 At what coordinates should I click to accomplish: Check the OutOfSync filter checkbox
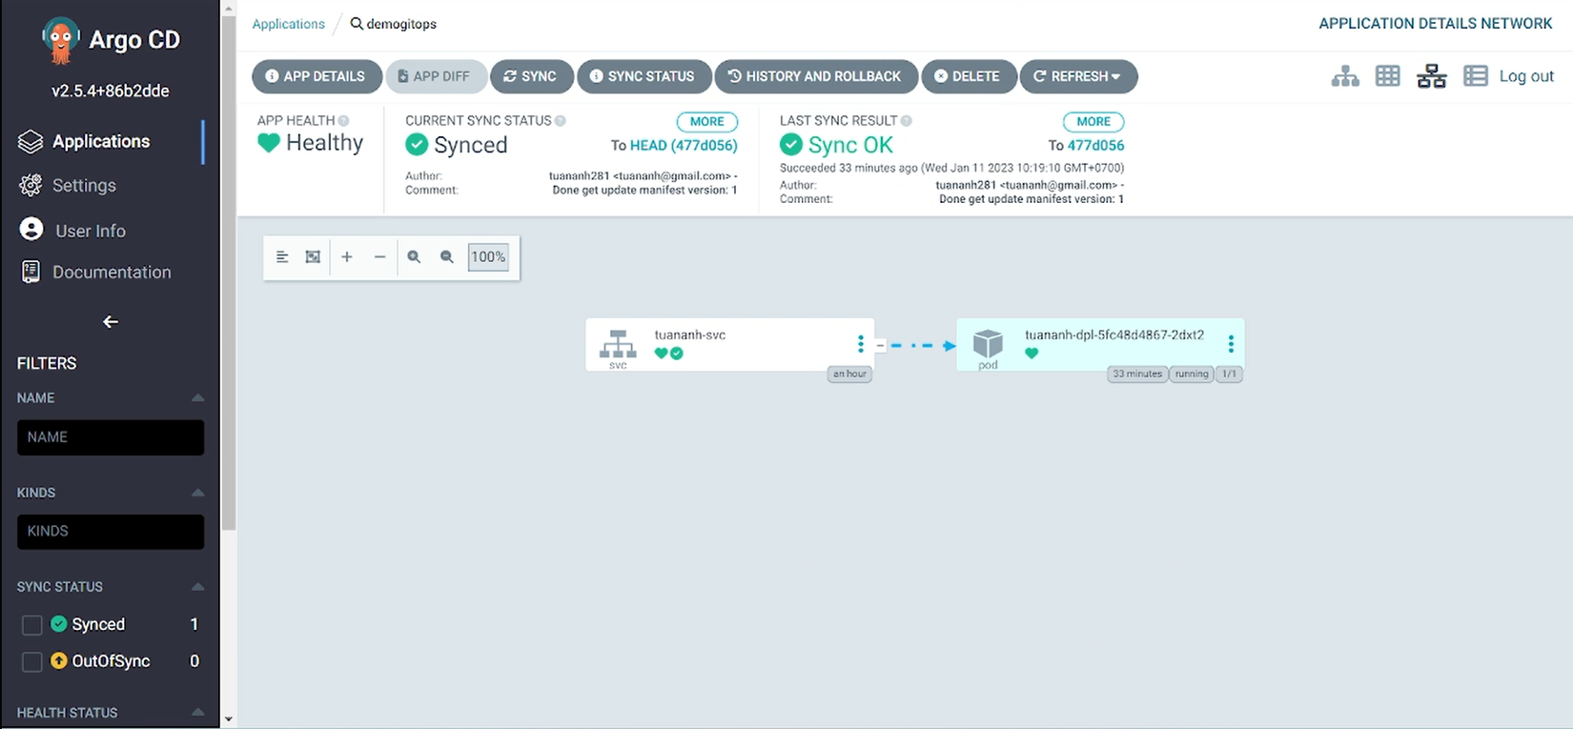pyautogui.click(x=32, y=661)
